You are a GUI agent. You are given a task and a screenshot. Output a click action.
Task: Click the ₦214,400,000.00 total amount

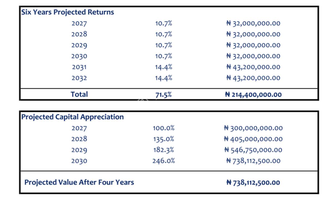tap(253, 95)
